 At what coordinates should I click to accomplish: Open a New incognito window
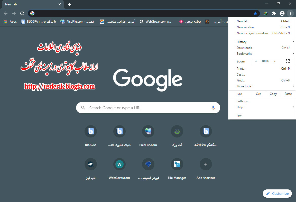(252, 33)
